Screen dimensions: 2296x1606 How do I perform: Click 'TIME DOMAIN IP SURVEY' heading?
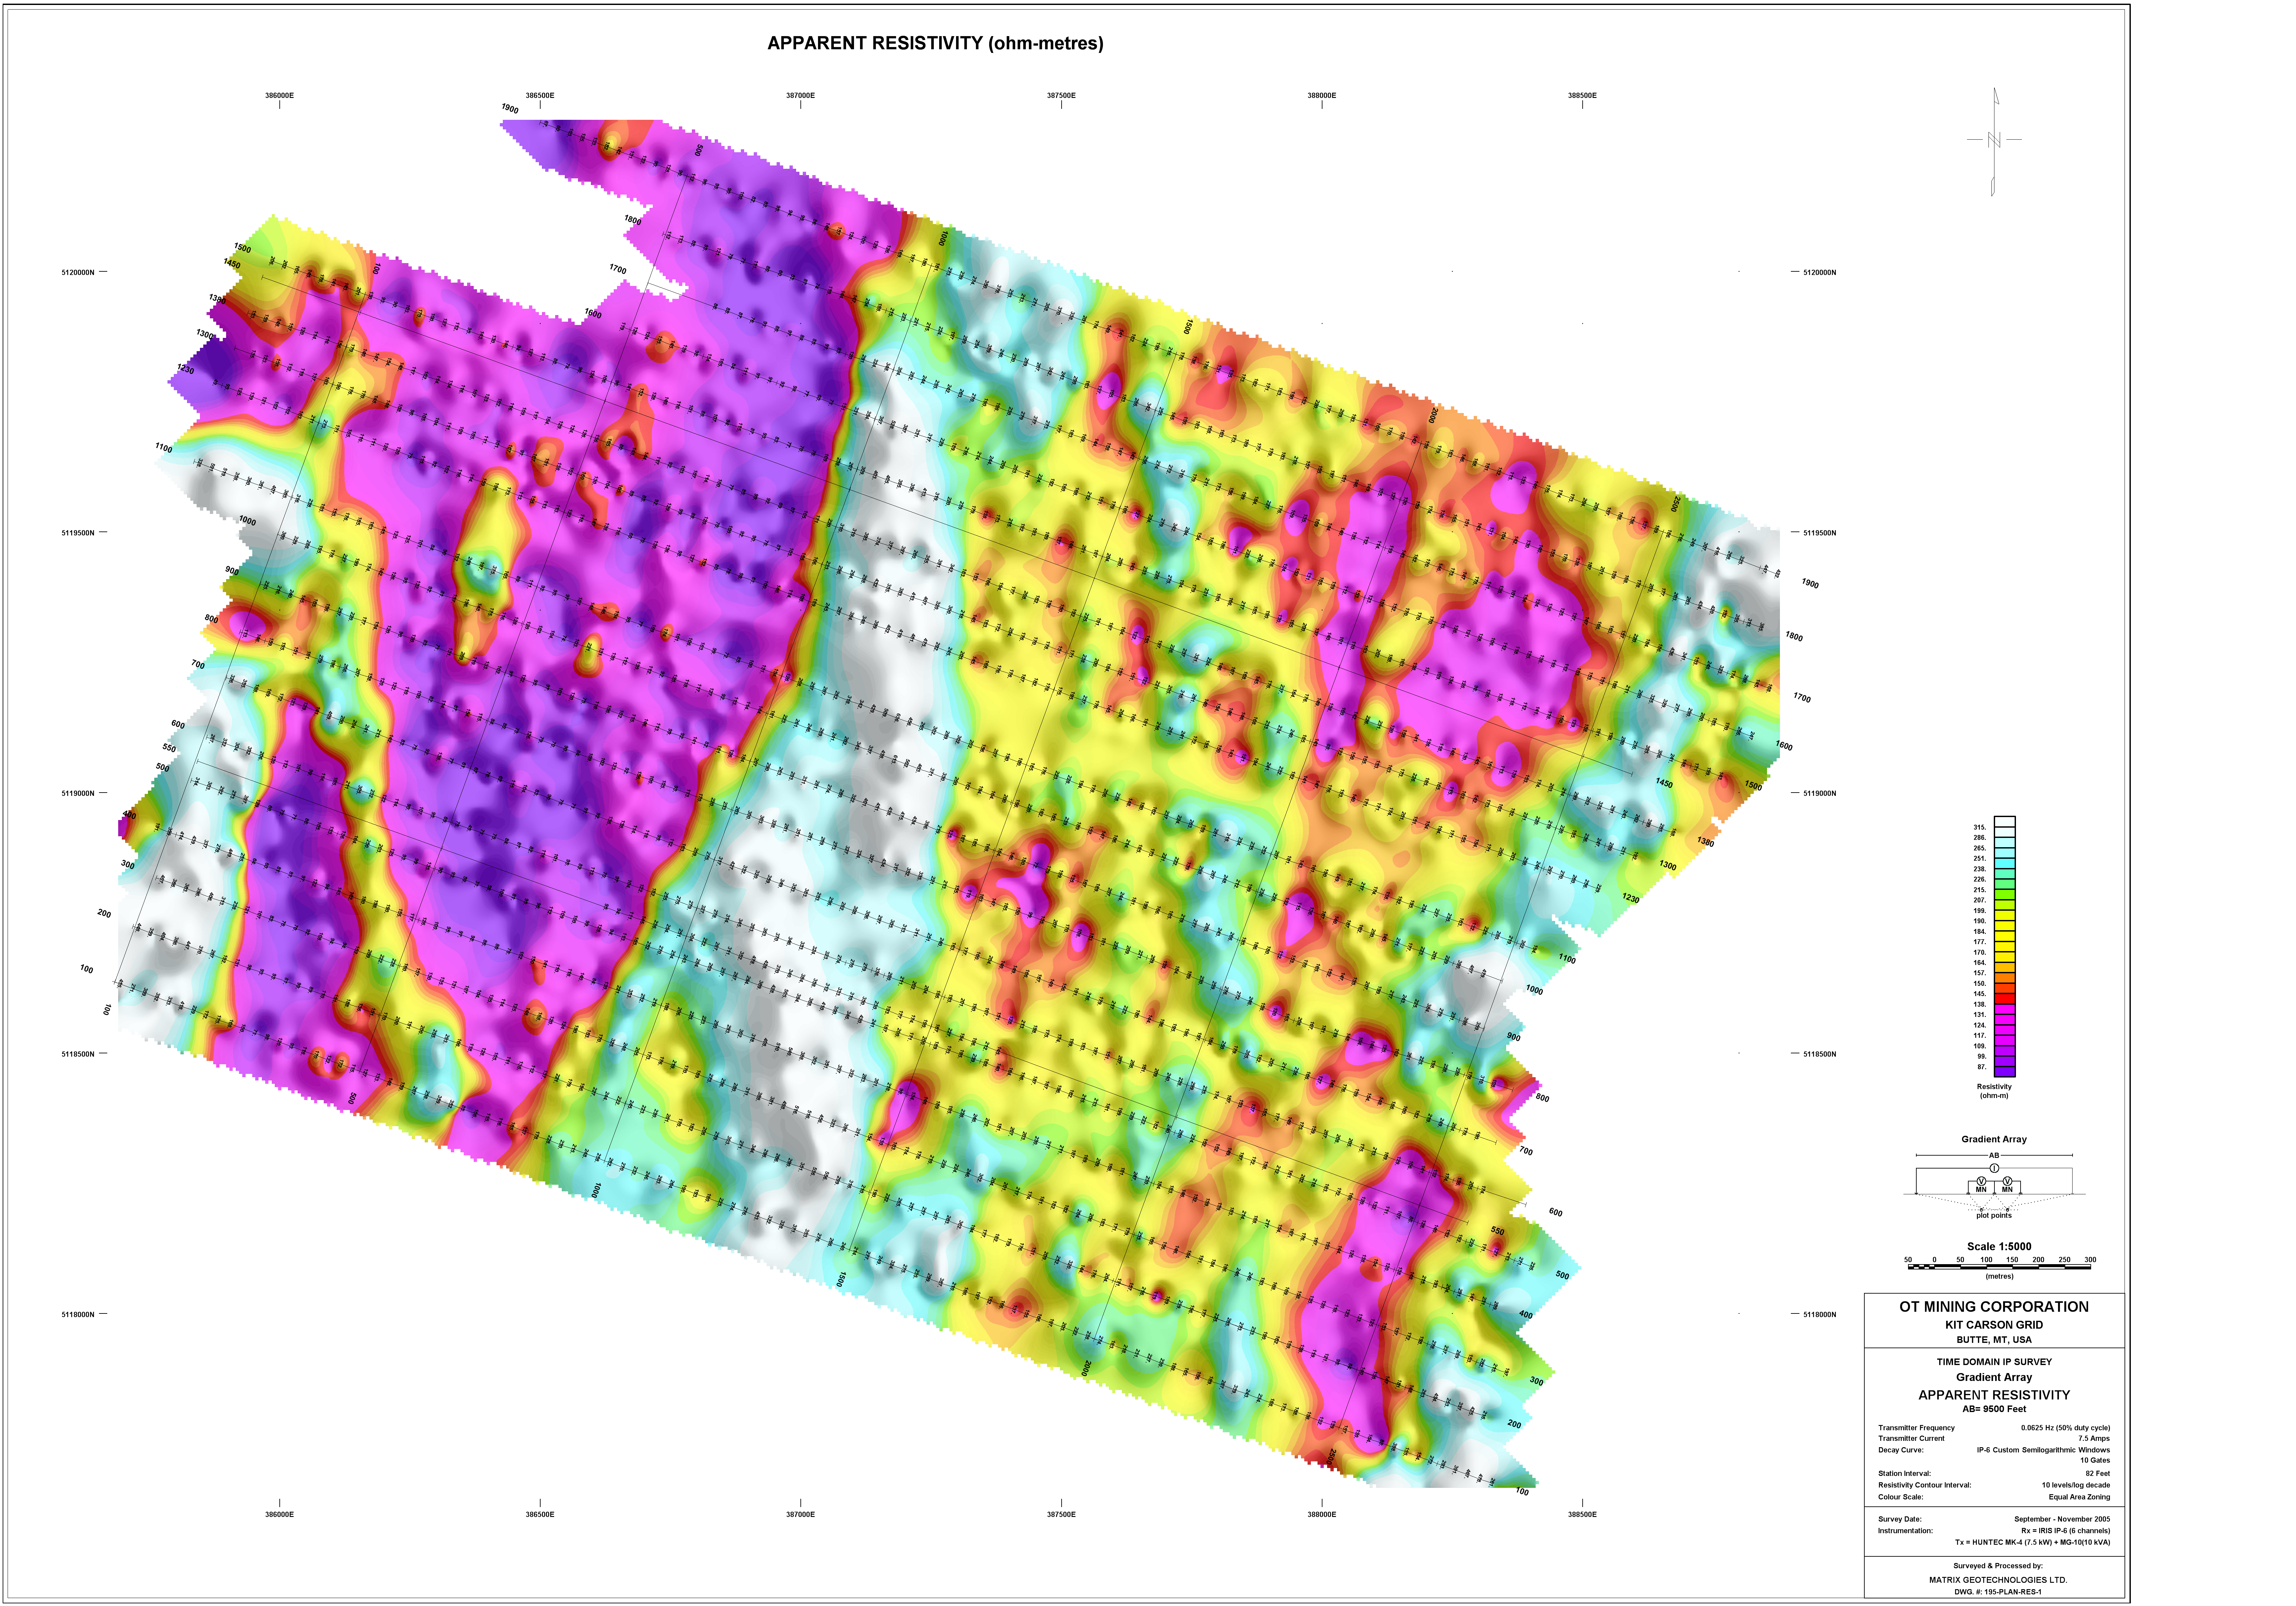[1994, 1362]
